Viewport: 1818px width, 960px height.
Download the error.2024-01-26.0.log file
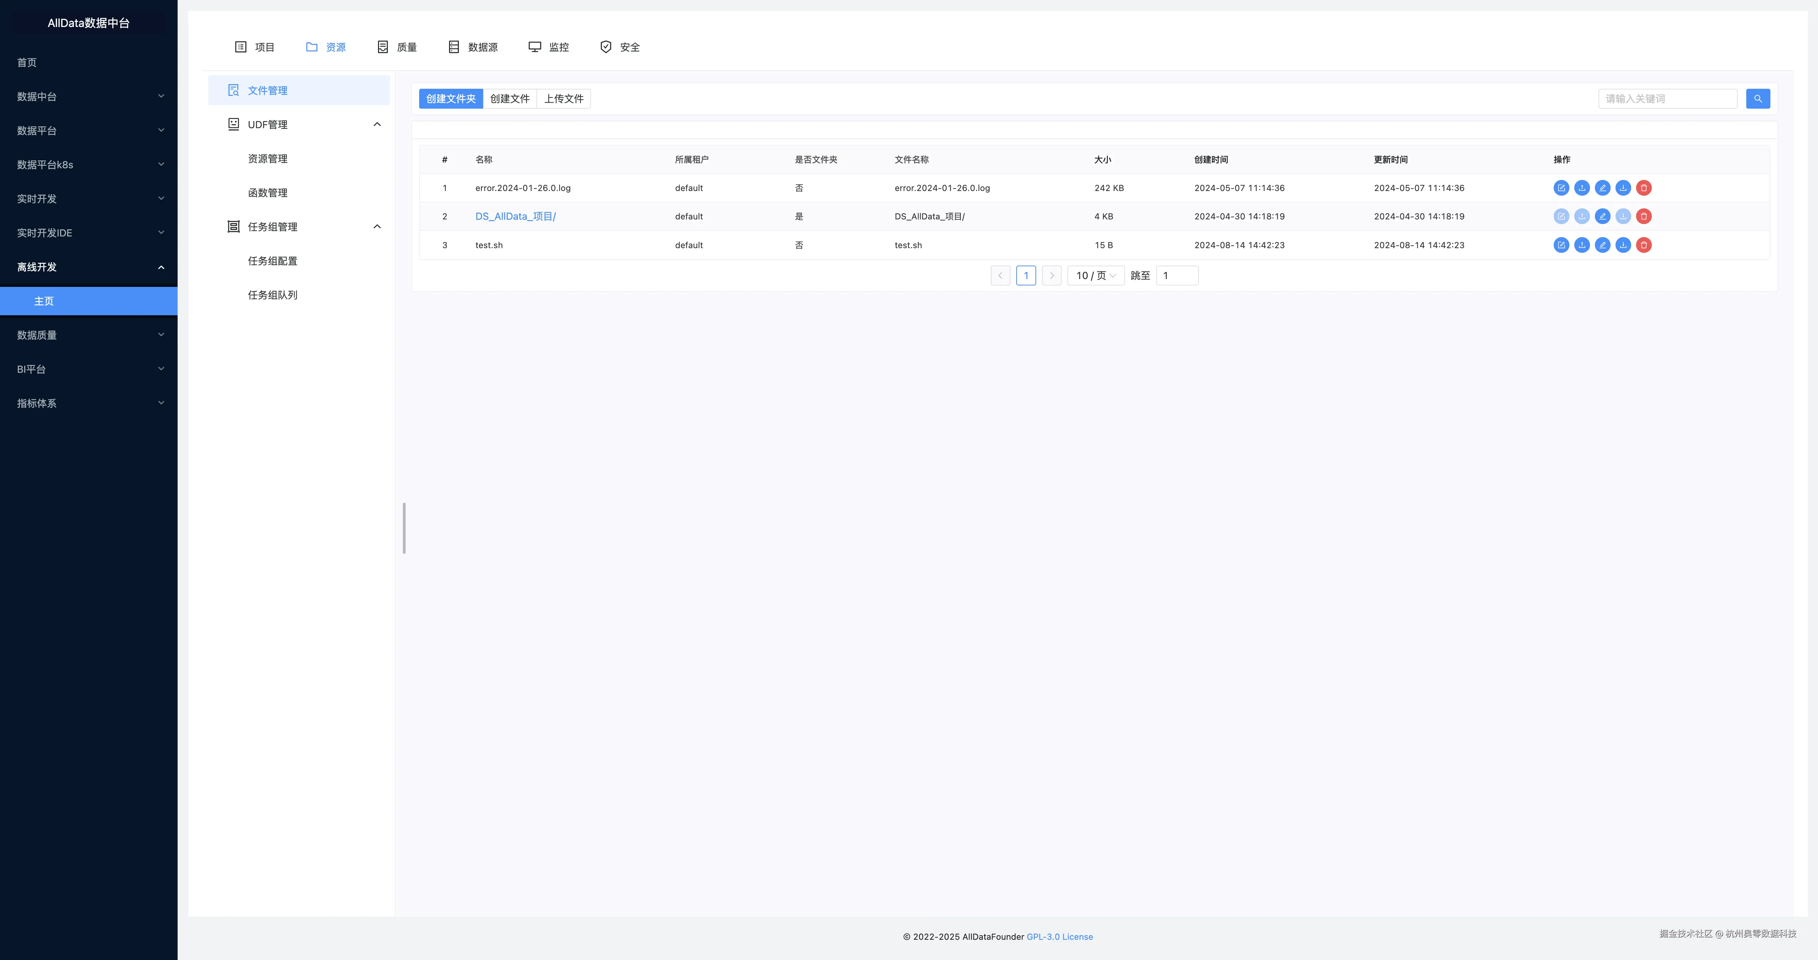[1623, 187]
